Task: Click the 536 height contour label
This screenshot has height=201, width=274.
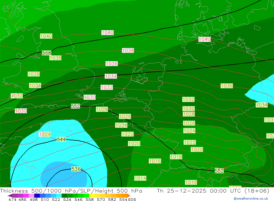Action: pyautogui.click(x=76, y=169)
